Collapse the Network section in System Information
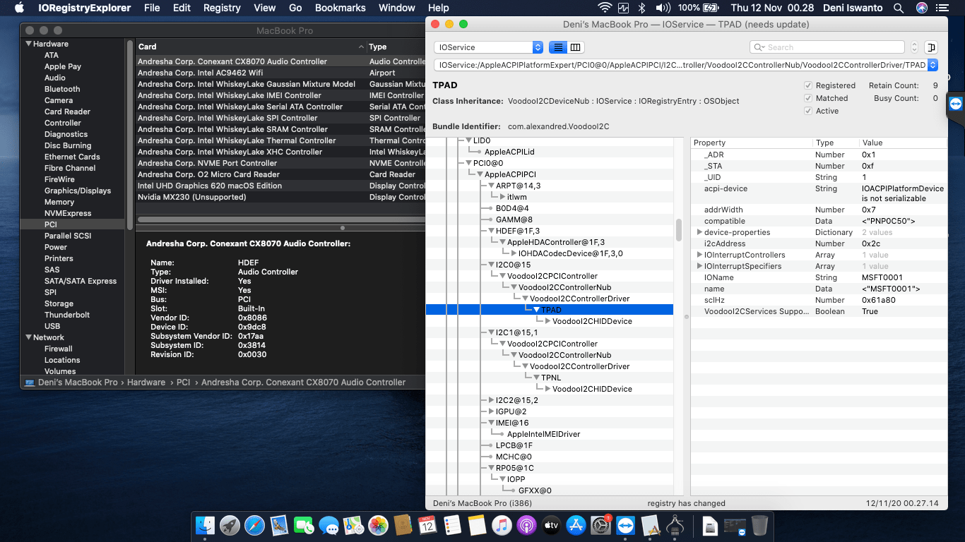 tap(28, 337)
